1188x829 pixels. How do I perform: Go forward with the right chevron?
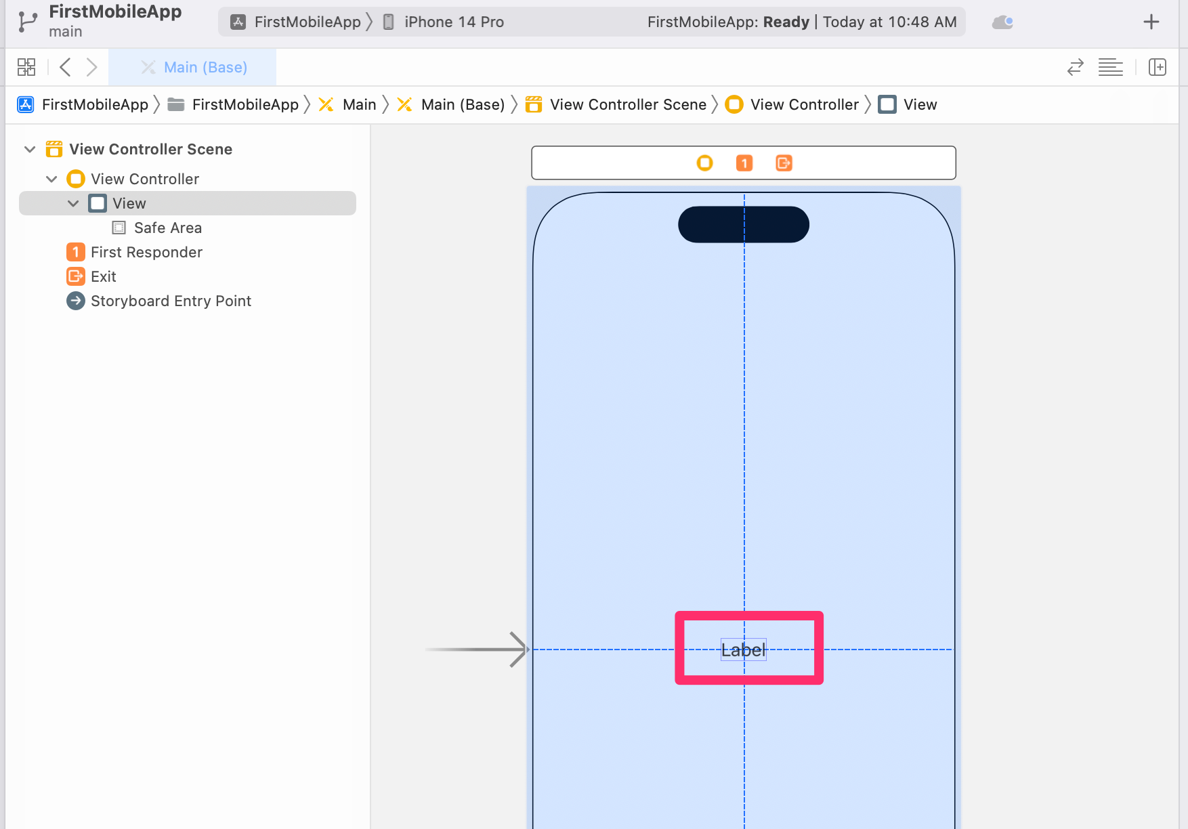click(x=91, y=67)
